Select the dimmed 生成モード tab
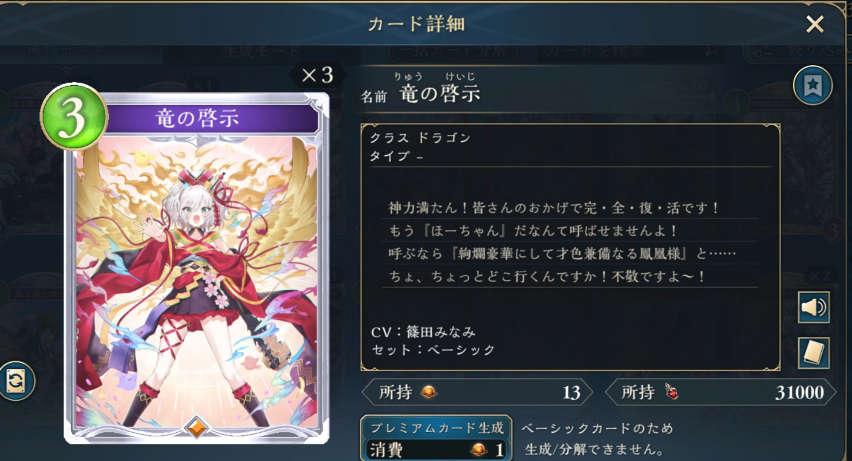852x461 pixels. (x=260, y=51)
